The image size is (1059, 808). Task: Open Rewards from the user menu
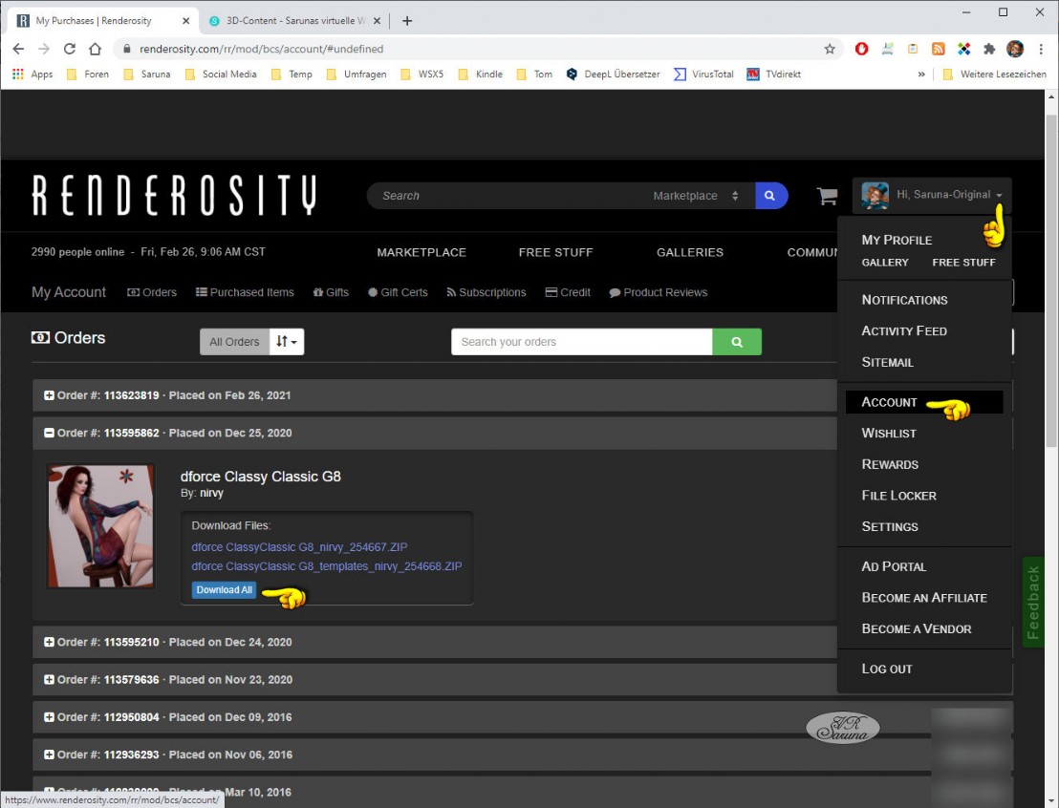pyautogui.click(x=890, y=464)
